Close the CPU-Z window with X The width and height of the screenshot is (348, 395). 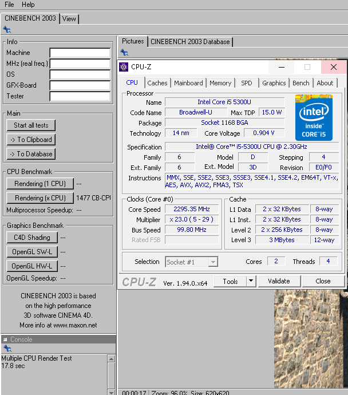334,67
